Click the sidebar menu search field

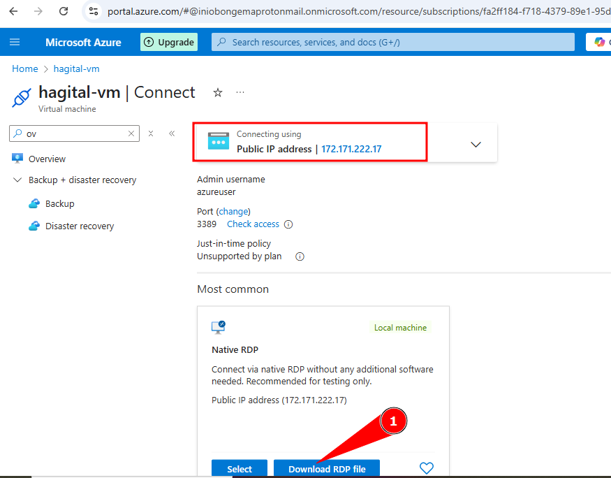click(x=74, y=133)
